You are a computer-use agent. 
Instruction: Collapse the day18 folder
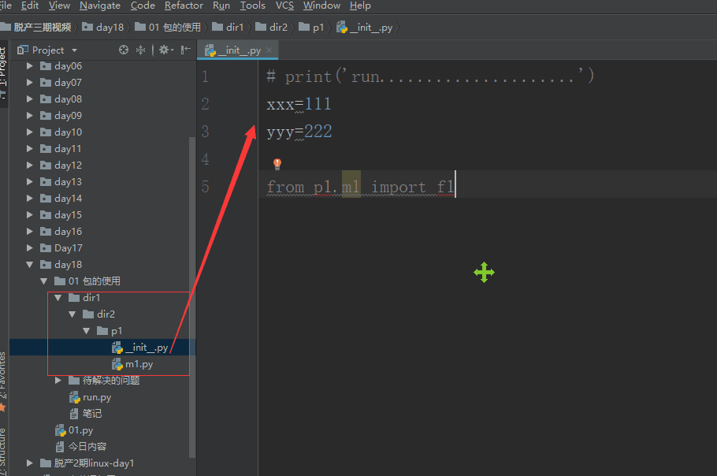(x=30, y=265)
